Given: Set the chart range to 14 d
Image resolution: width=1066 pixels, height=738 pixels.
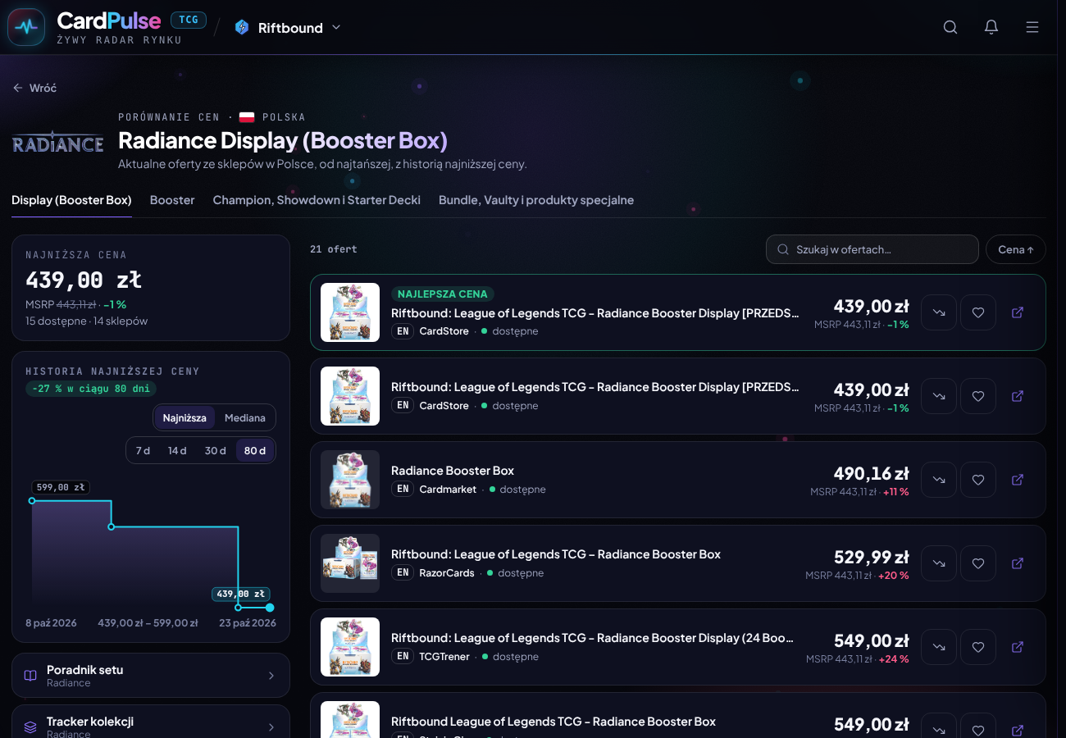Looking at the screenshot, I should click(177, 450).
